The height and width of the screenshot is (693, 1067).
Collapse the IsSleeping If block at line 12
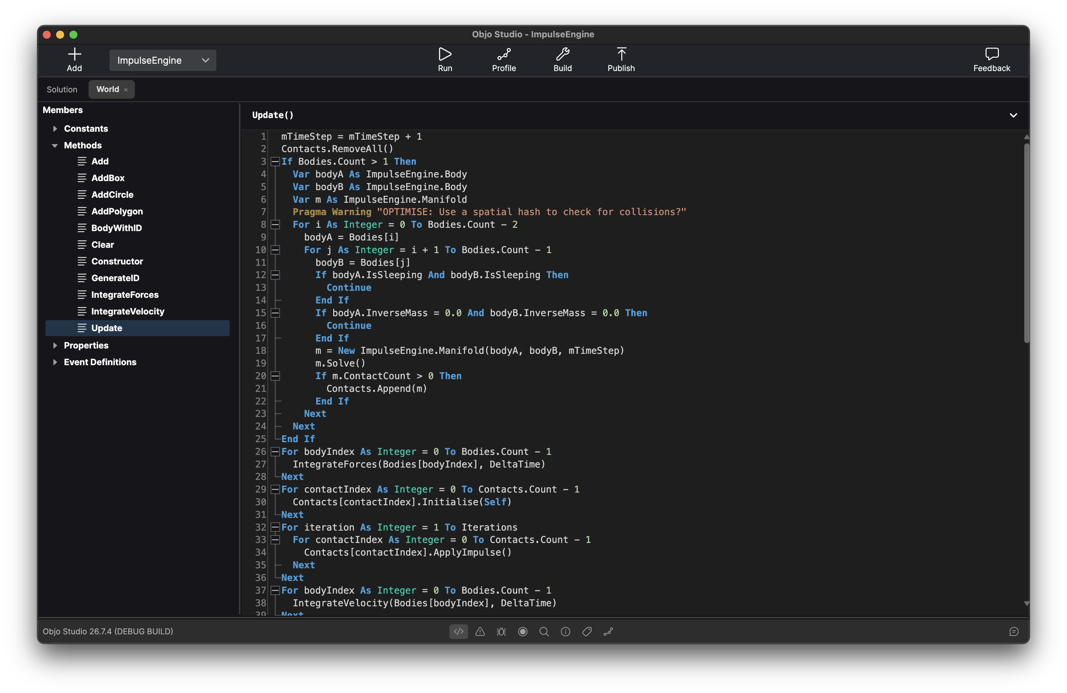(275, 274)
